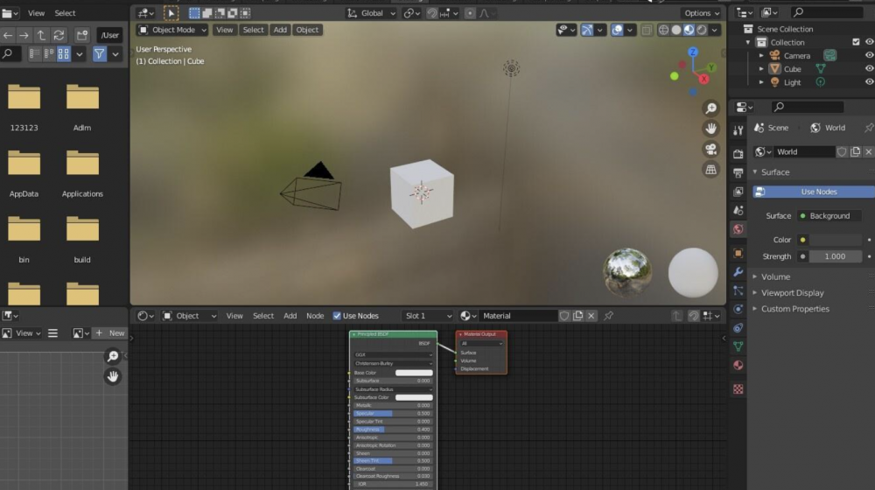Toggle file browser filter funnel

pos(100,53)
